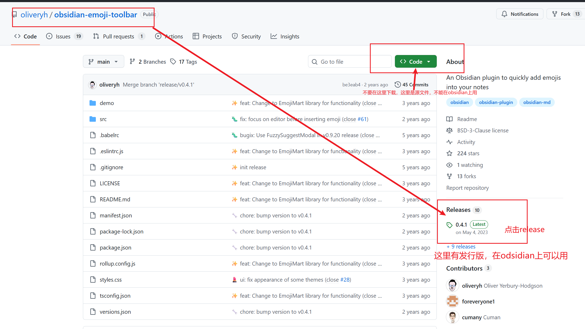
Task: Click the watching eye icon
Action: pyautogui.click(x=449, y=165)
